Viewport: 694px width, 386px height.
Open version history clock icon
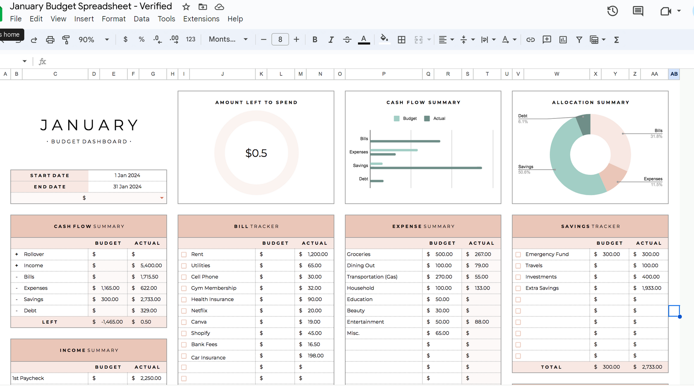[612, 11]
